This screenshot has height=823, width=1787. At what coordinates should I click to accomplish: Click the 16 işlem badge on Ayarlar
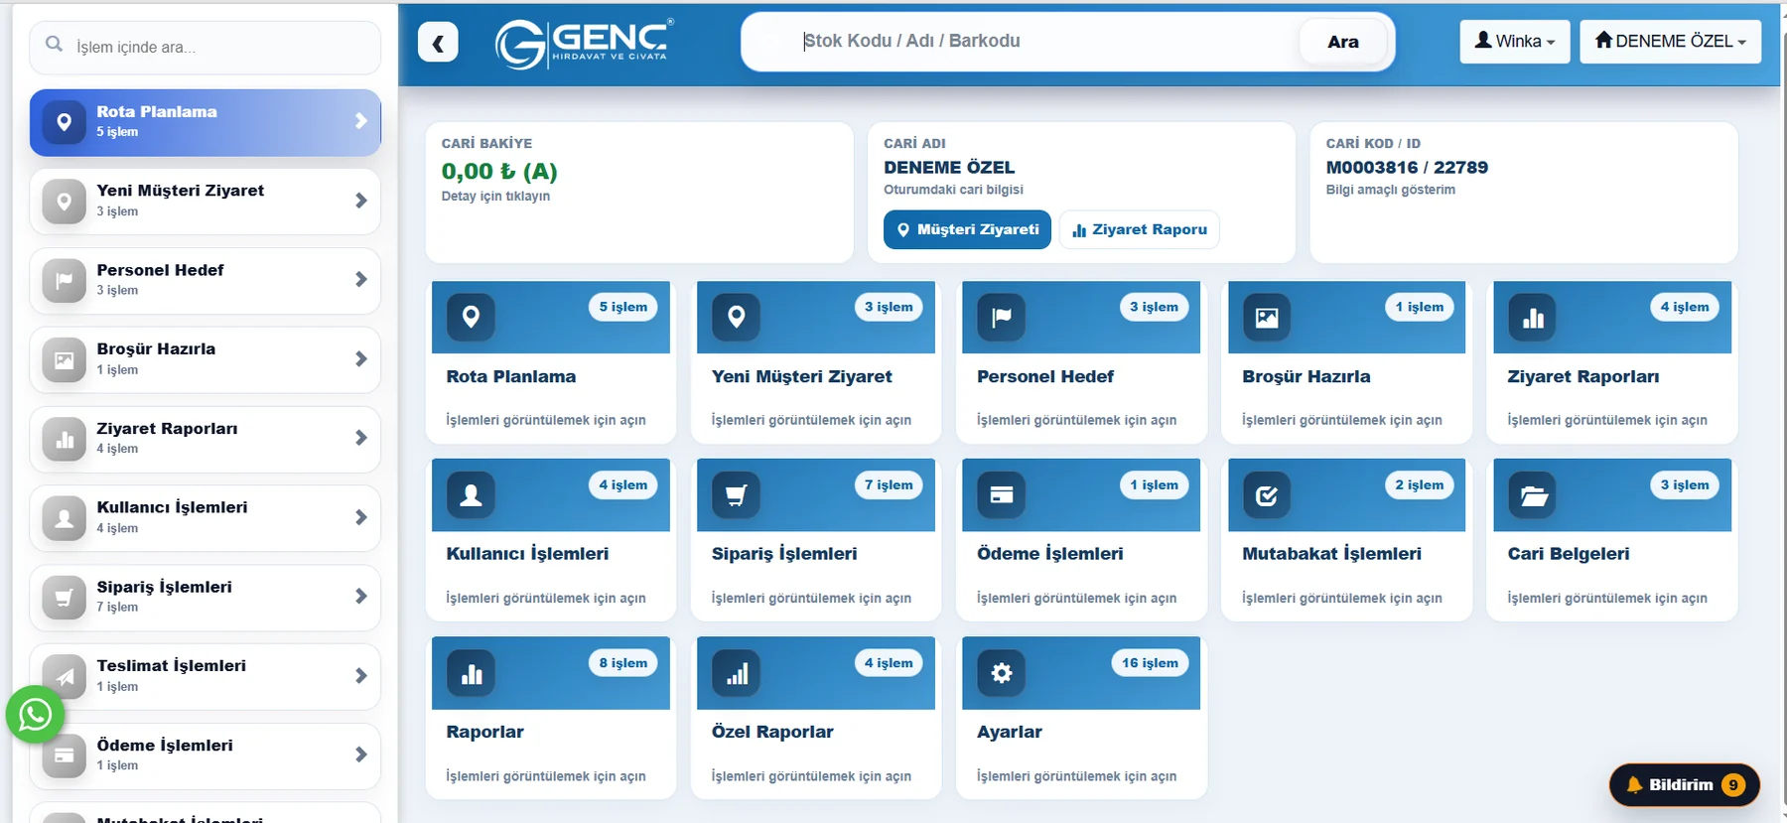point(1150,663)
